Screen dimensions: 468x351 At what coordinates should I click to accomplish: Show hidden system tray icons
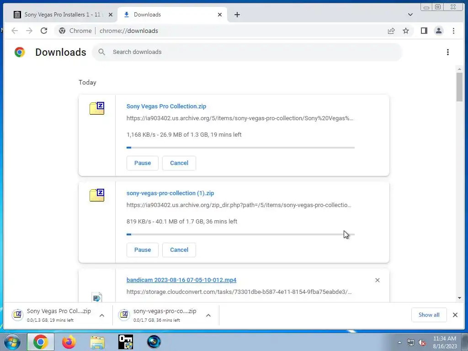point(399,342)
